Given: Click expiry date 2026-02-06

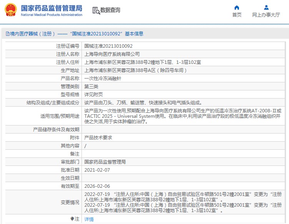Looking at the screenshot, I should point(97,186).
